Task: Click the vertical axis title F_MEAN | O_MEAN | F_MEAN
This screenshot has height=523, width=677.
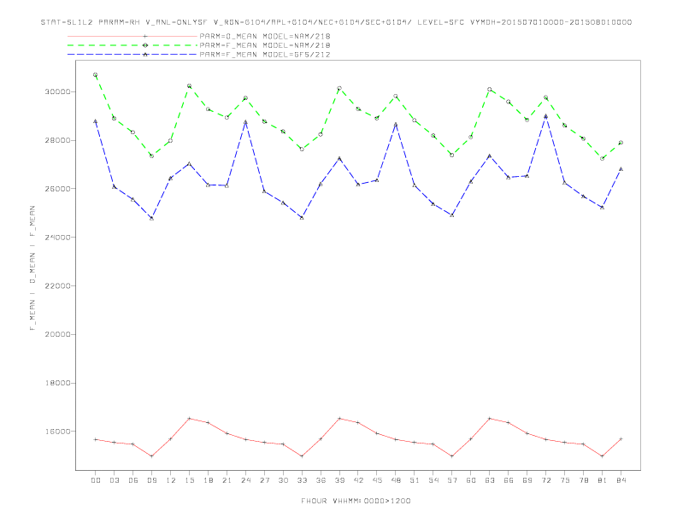Action: coord(32,268)
